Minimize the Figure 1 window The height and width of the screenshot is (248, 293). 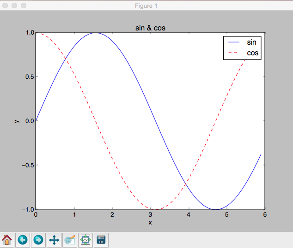[14, 6]
